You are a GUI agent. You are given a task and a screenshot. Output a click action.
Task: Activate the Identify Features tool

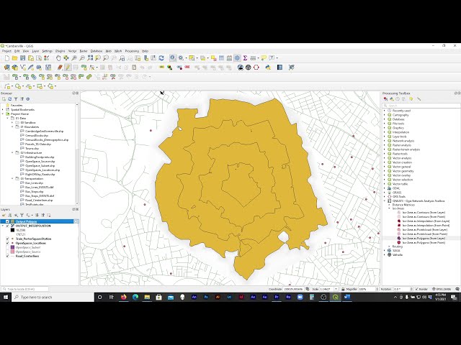coord(173,58)
